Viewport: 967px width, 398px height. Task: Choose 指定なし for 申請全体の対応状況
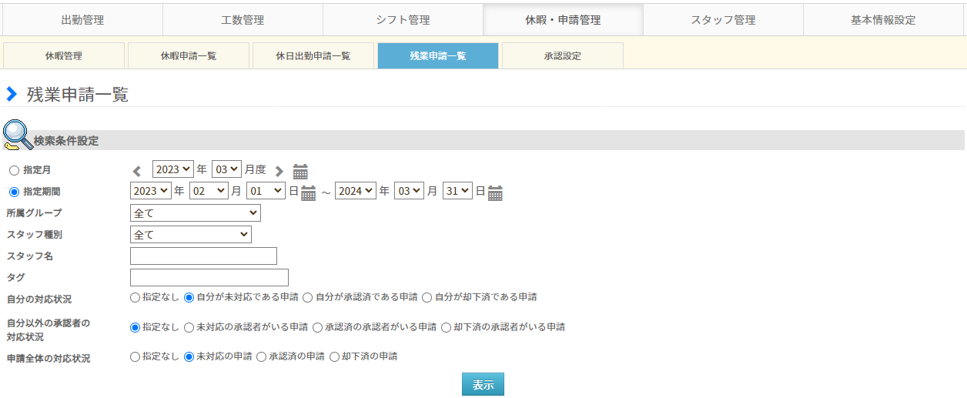pyautogui.click(x=136, y=357)
